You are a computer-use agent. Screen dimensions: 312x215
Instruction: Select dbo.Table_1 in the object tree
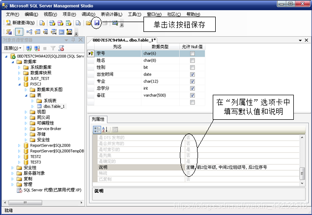[54, 106]
